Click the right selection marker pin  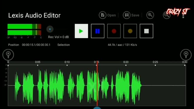[186, 55]
